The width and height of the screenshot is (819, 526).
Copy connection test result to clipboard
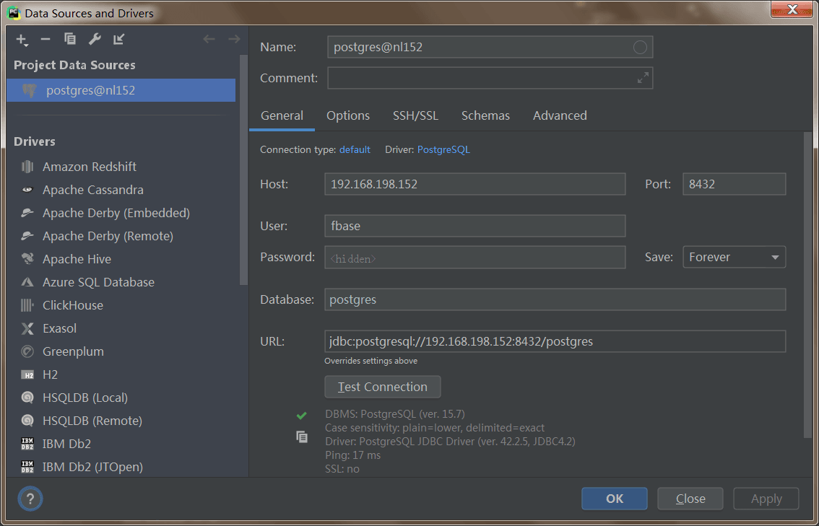tap(301, 437)
